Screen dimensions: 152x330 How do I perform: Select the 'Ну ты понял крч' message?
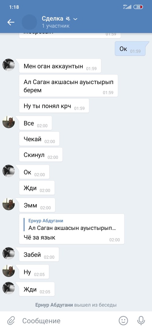click(x=54, y=106)
